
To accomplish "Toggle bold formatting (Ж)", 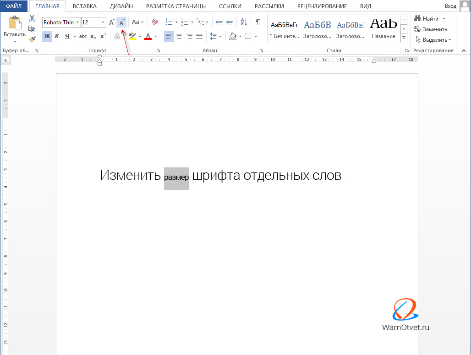I will pos(47,36).
